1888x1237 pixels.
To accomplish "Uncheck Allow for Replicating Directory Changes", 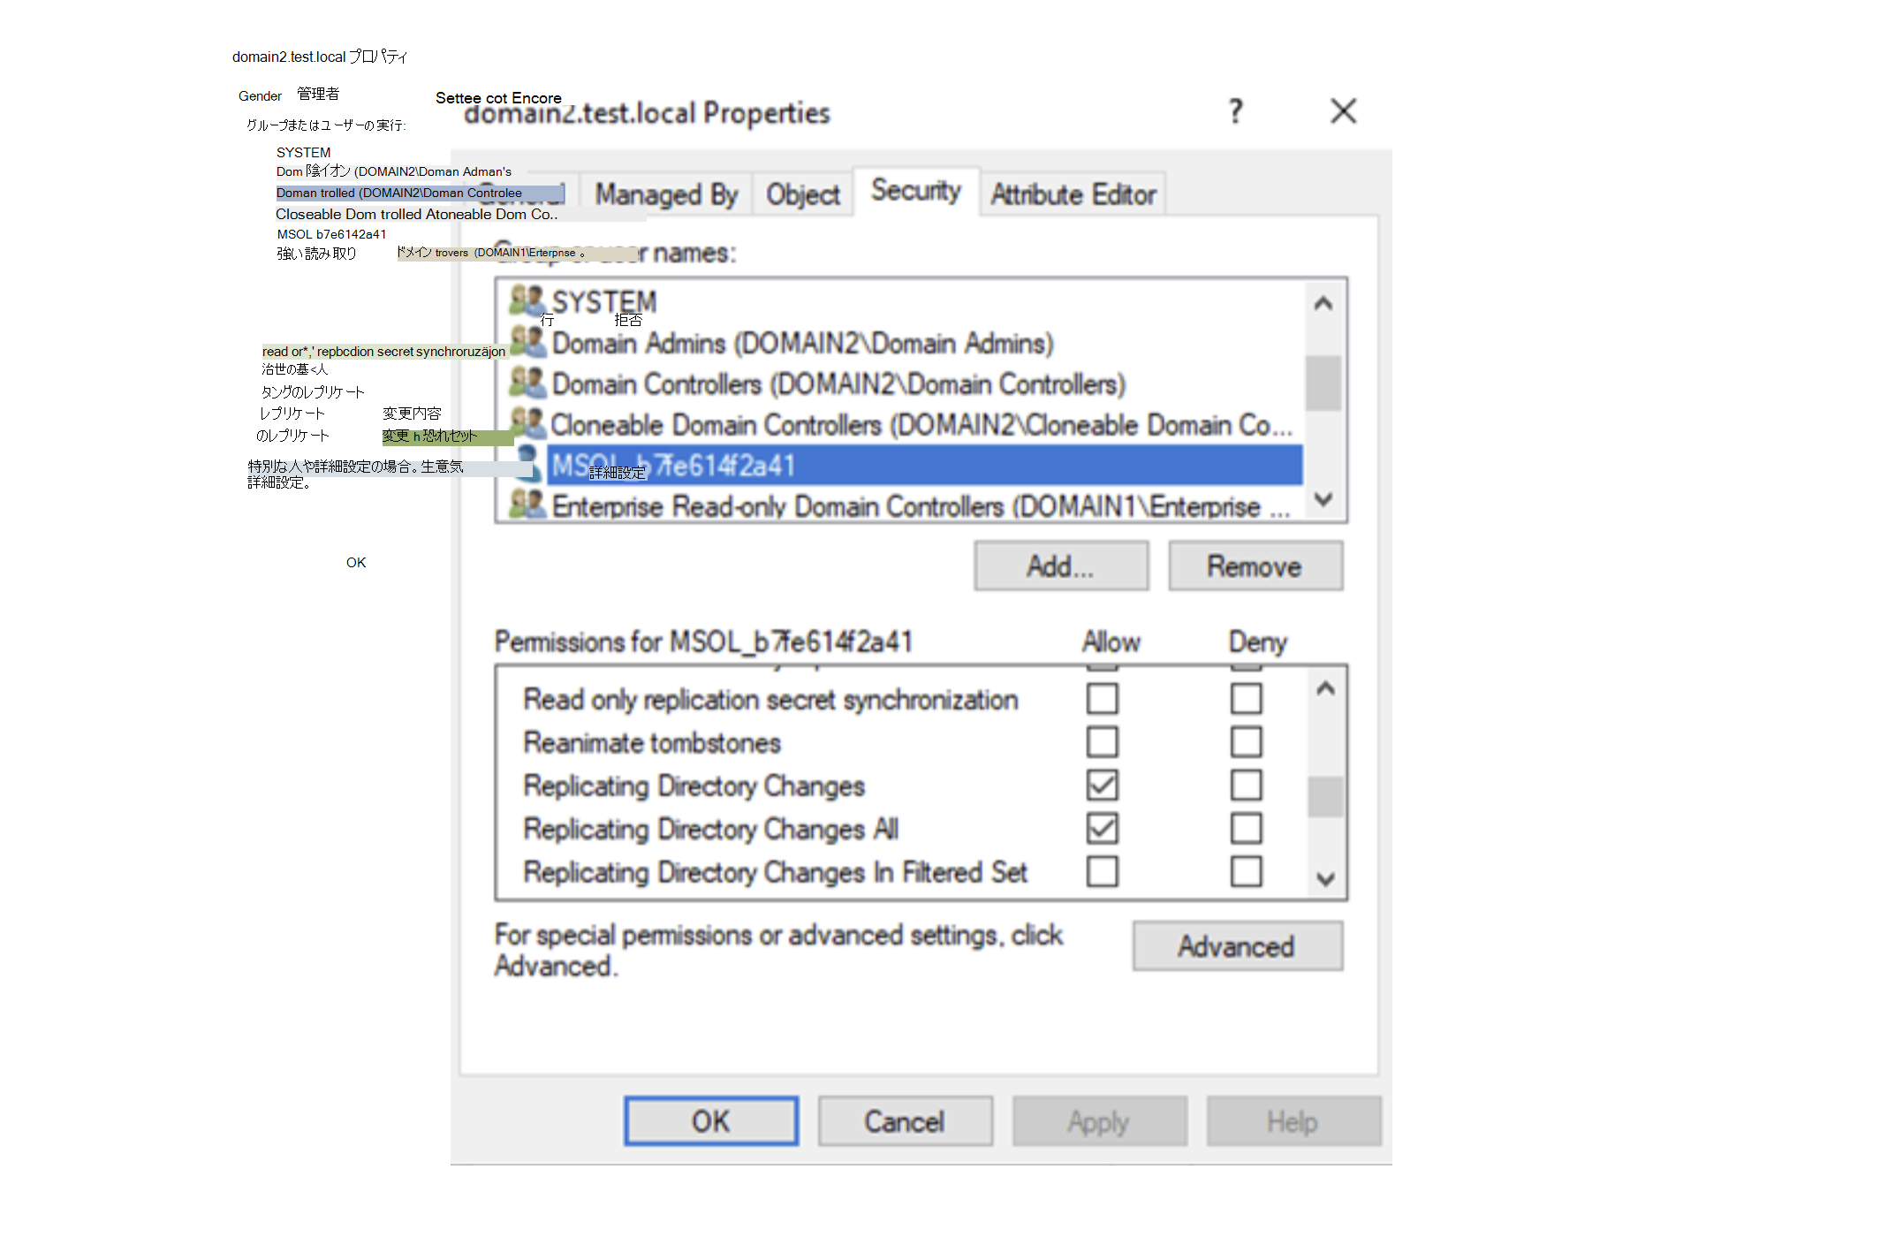I will (1102, 785).
